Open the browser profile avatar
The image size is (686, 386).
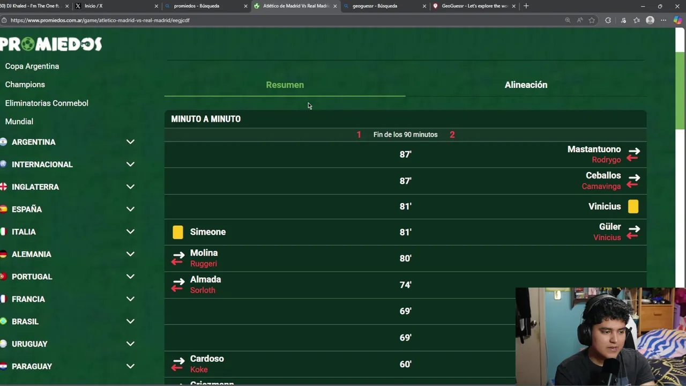(x=650, y=20)
